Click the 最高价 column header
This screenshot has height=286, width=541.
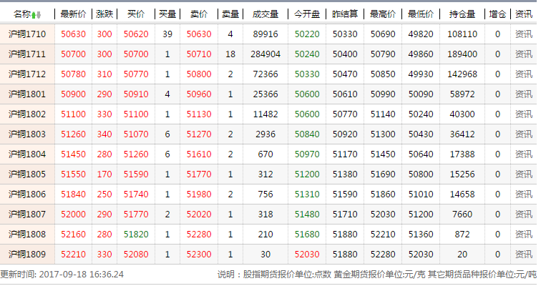[383, 14]
